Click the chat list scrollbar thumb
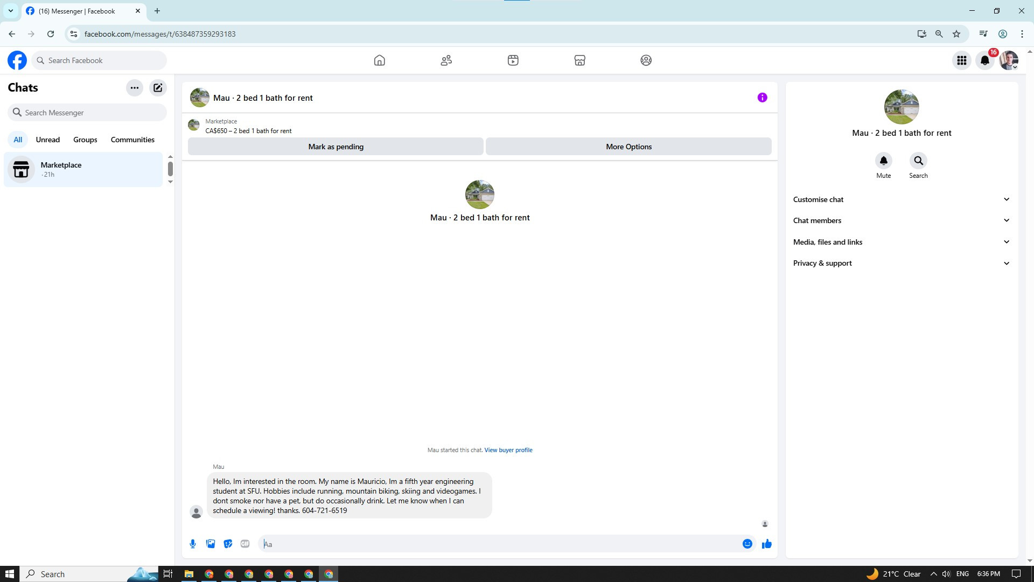This screenshot has width=1034, height=582. [170, 169]
